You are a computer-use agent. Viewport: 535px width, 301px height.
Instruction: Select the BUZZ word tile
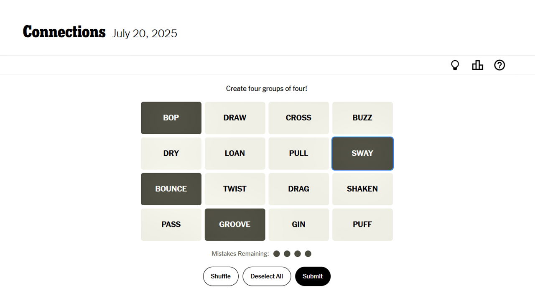click(x=362, y=118)
